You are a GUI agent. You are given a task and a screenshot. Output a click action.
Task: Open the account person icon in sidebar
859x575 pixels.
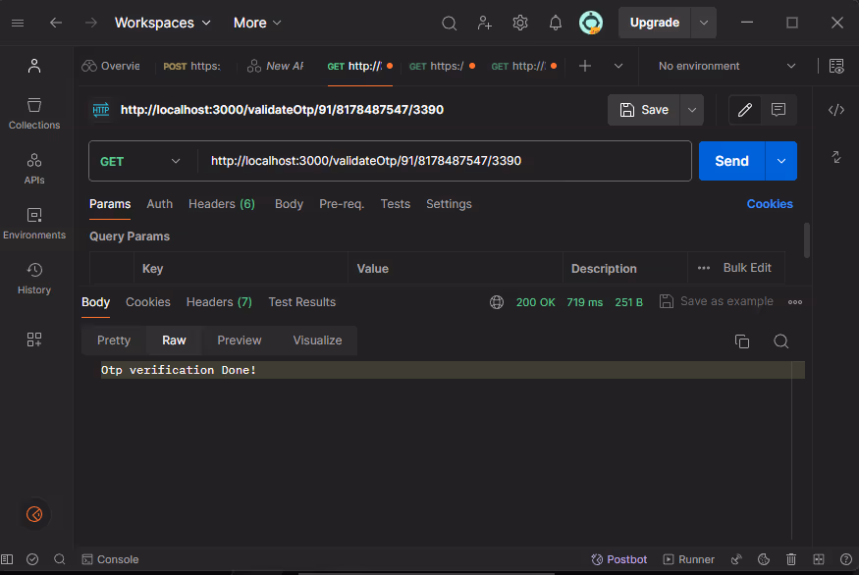pyautogui.click(x=34, y=66)
